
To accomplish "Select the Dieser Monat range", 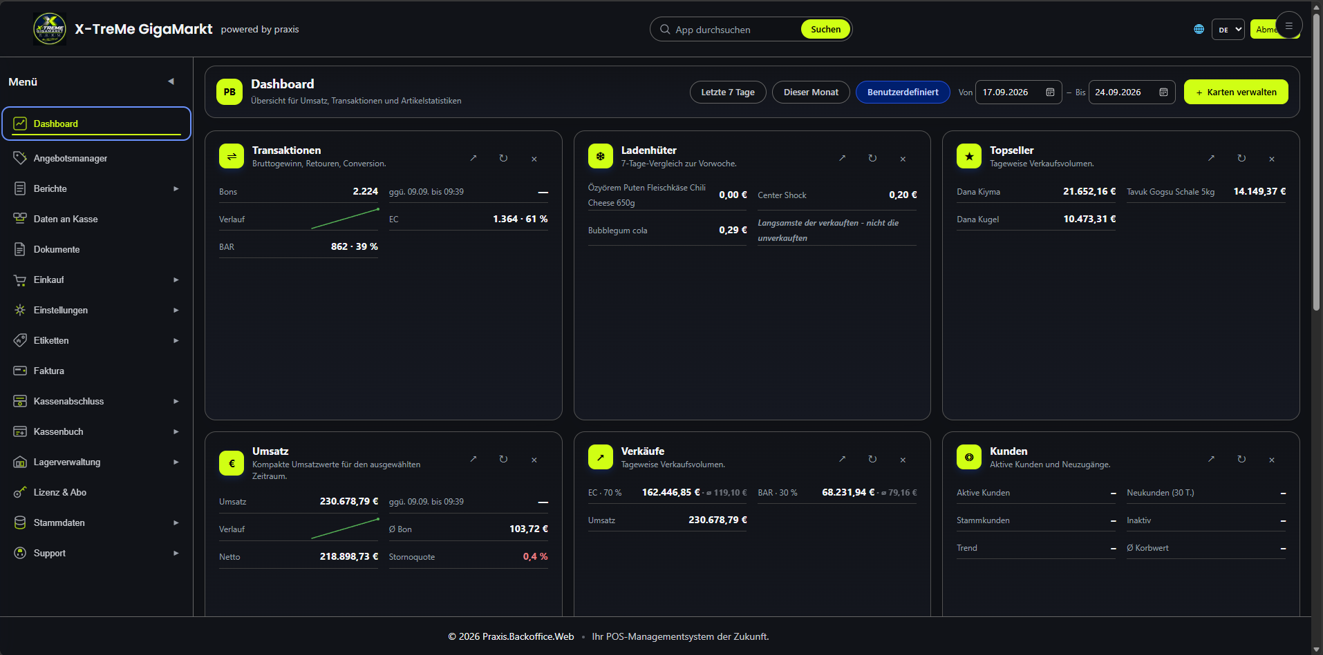I will pos(811,92).
